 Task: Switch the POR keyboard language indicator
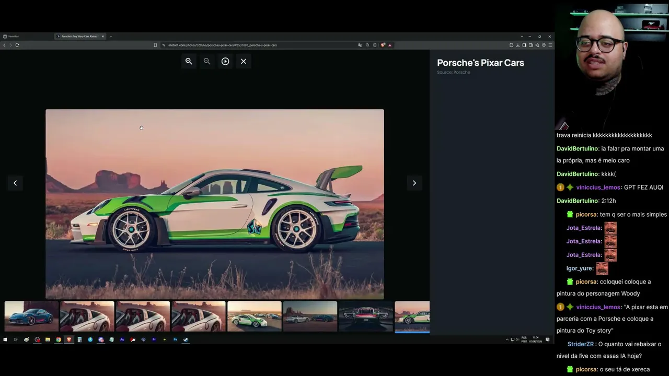pos(524,339)
